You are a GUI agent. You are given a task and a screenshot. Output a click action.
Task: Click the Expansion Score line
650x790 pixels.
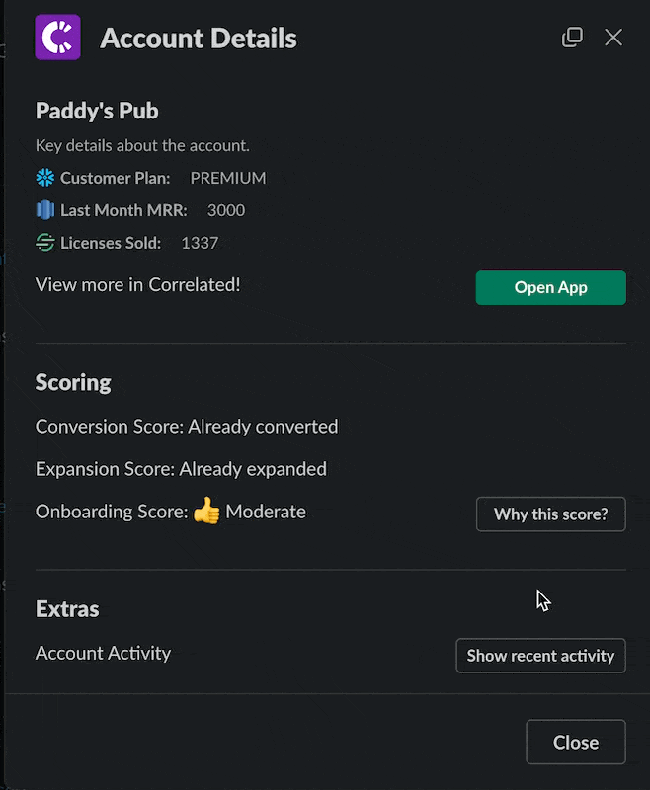(x=181, y=469)
